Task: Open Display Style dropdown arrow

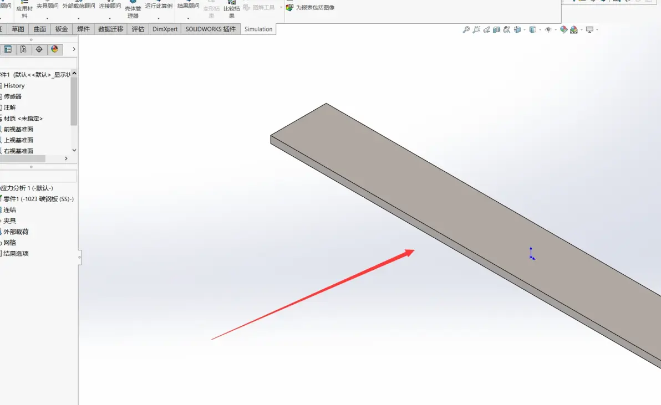Action: (540, 30)
